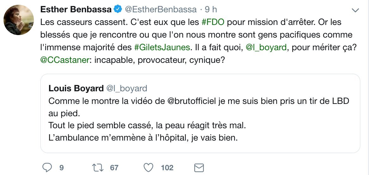Click the Louis Boyard name in quote
369x175 pixels.
[76, 88]
